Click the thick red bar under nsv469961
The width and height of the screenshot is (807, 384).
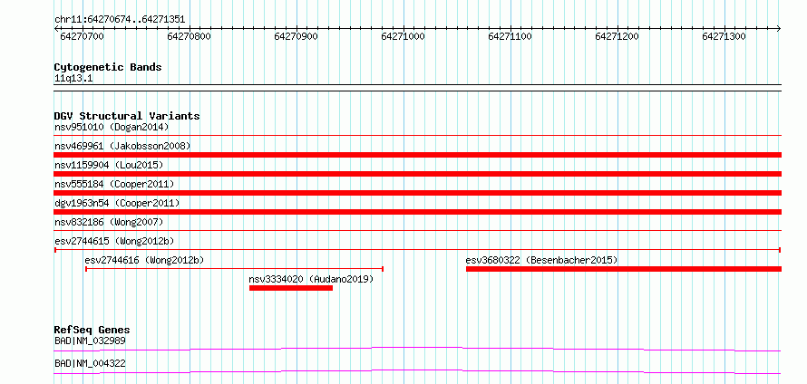click(417, 155)
